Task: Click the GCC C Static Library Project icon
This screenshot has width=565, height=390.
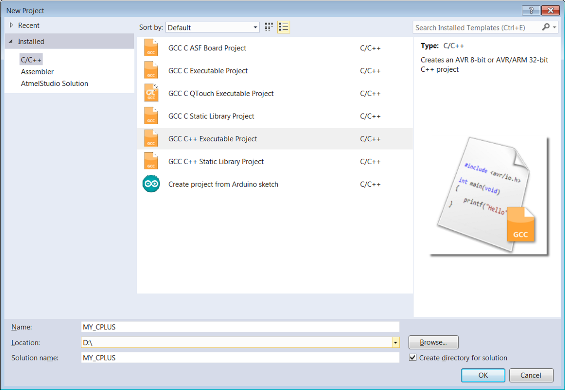Action: pyautogui.click(x=151, y=116)
